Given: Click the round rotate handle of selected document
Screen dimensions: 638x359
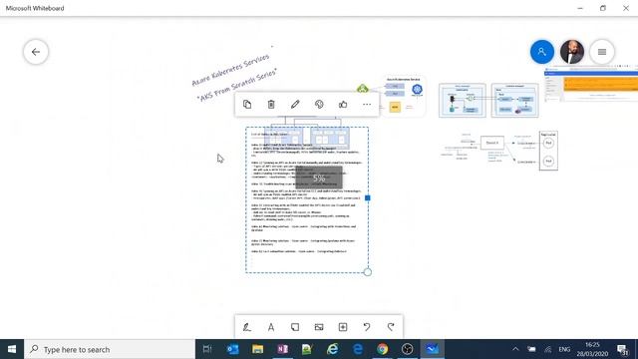Looking at the screenshot, I should [x=368, y=272].
